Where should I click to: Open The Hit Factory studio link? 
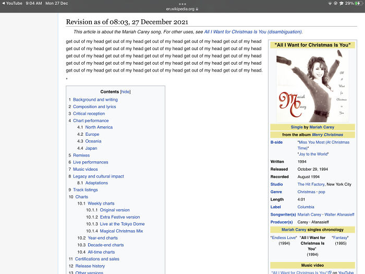(x=311, y=184)
